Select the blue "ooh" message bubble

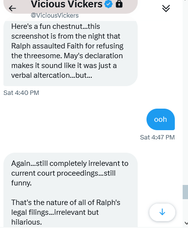[161, 119]
